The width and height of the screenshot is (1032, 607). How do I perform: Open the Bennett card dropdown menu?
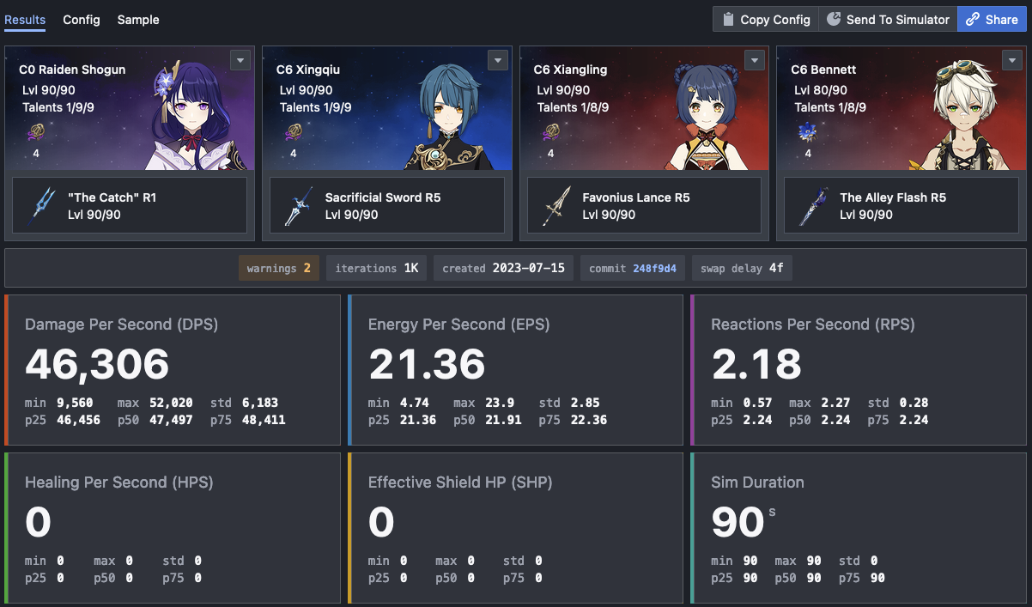[1011, 60]
